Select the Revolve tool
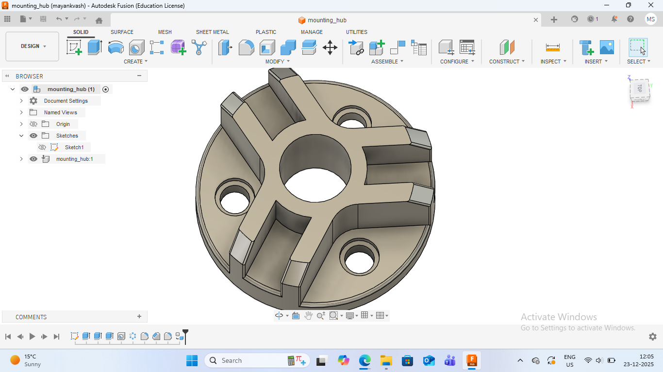The height and width of the screenshot is (372, 663). pos(116,47)
